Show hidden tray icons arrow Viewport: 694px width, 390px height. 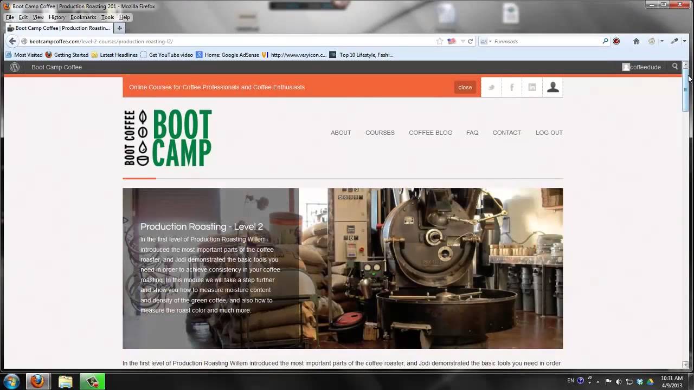598,381
